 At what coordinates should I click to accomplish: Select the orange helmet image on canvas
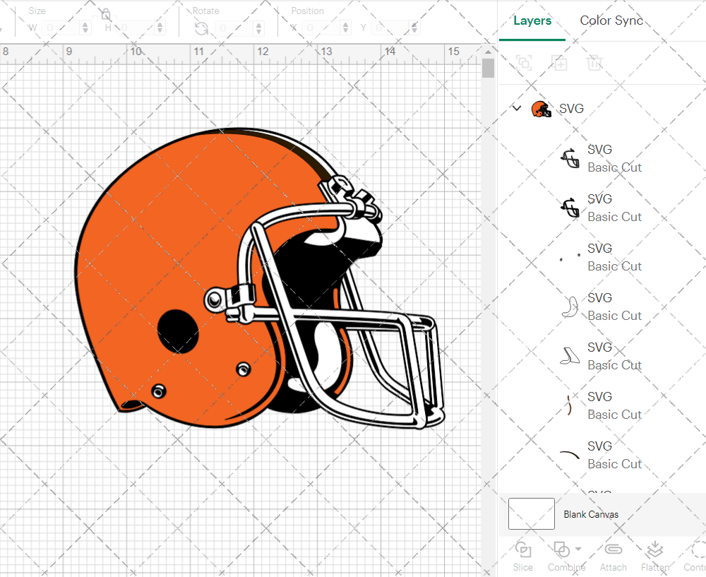[x=261, y=278]
